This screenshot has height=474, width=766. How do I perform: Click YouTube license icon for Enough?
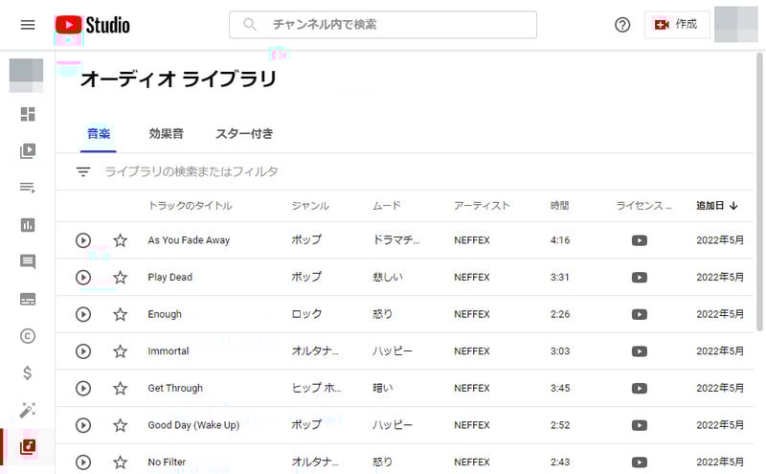640,314
